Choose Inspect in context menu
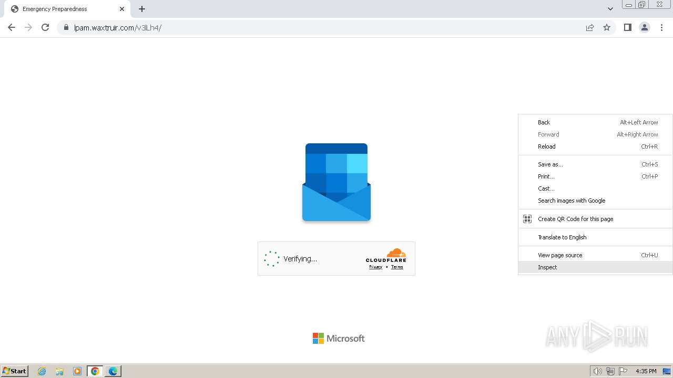This screenshot has height=378, width=673. (595, 267)
